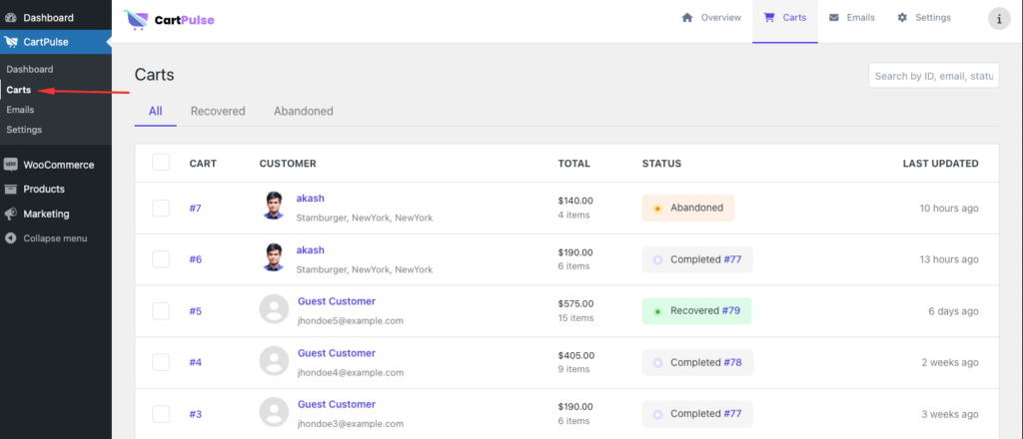Open Carts submenu item in sidebar

click(19, 89)
